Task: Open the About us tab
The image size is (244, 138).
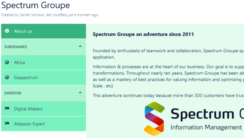Action: (x=23, y=31)
